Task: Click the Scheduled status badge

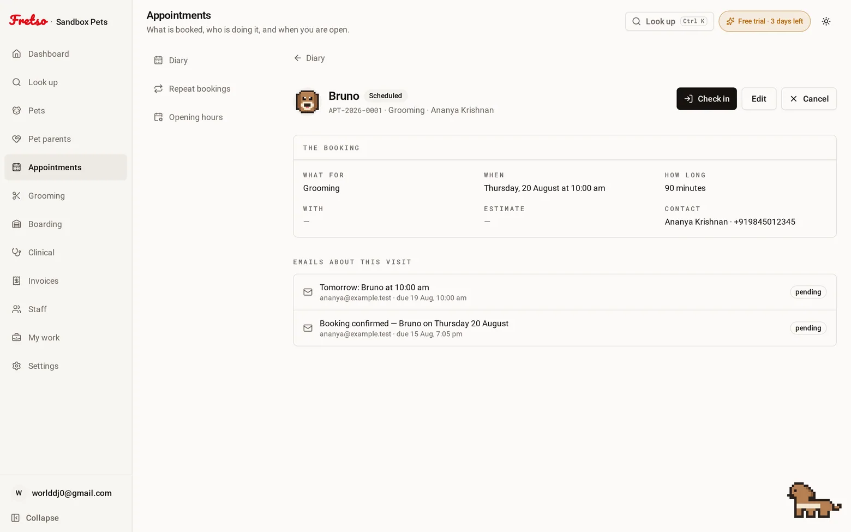Action: 385,95
